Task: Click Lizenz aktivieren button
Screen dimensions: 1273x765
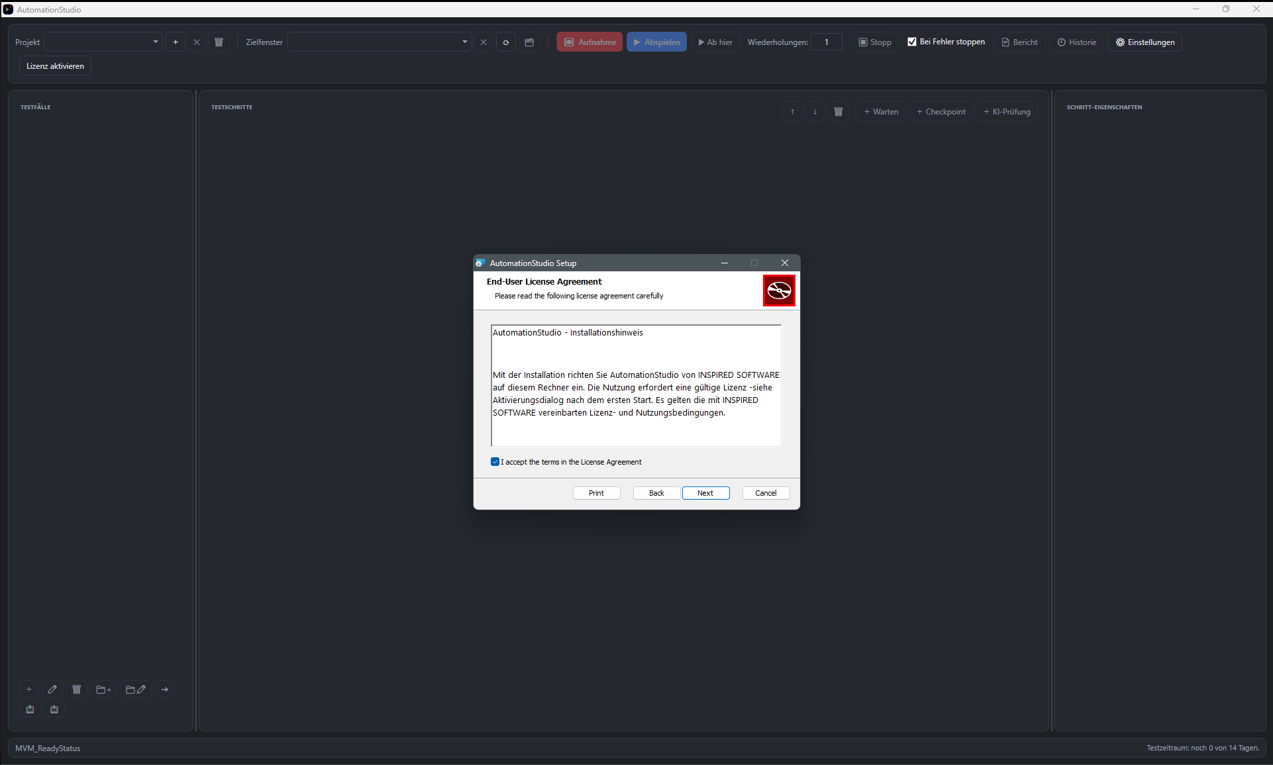Action: pos(55,66)
